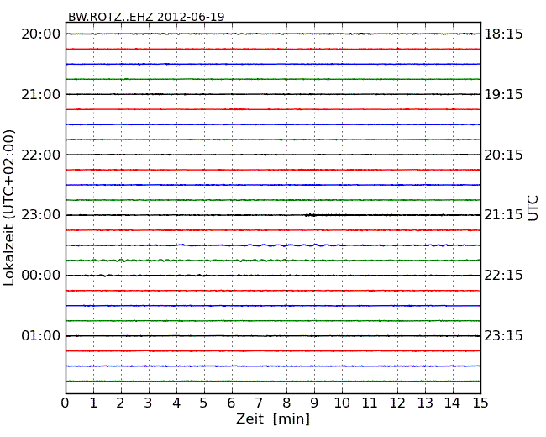Click the red trace directly below the 20:00 line
546x437 pixels.
273,49
